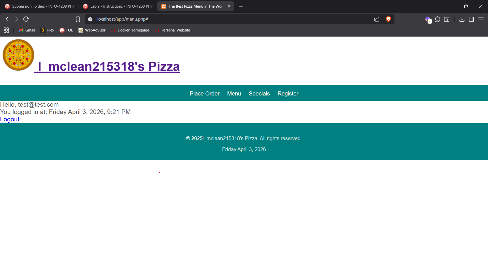Open the Docker Homepage bookmark
488x259 pixels.
(x=130, y=30)
